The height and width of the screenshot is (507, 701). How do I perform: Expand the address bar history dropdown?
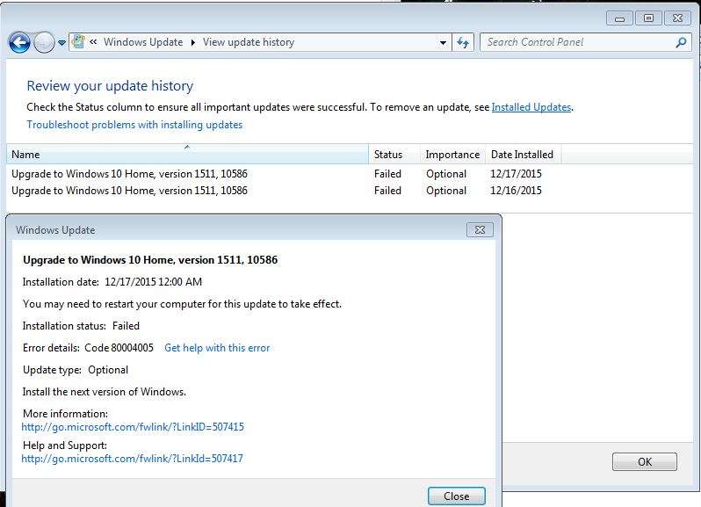(x=443, y=43)
